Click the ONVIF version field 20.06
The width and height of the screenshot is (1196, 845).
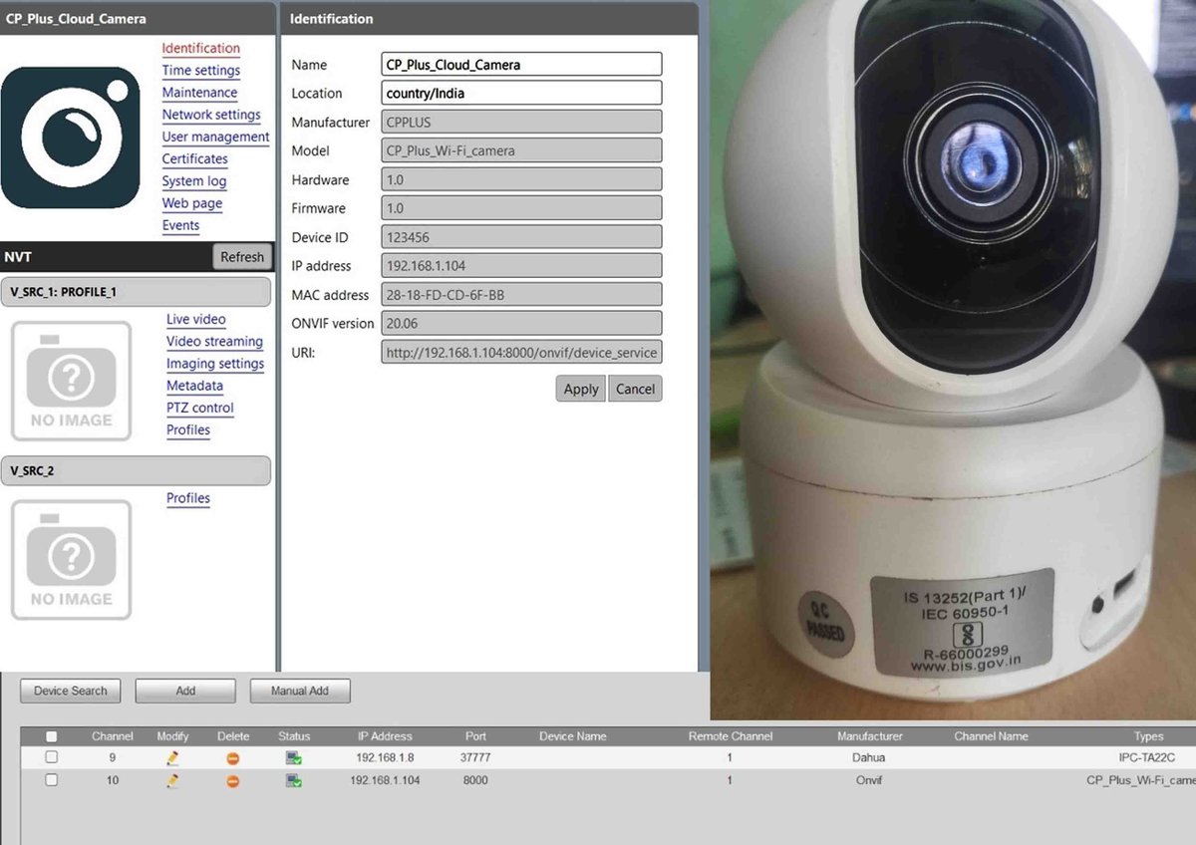(x=521, y=323)
